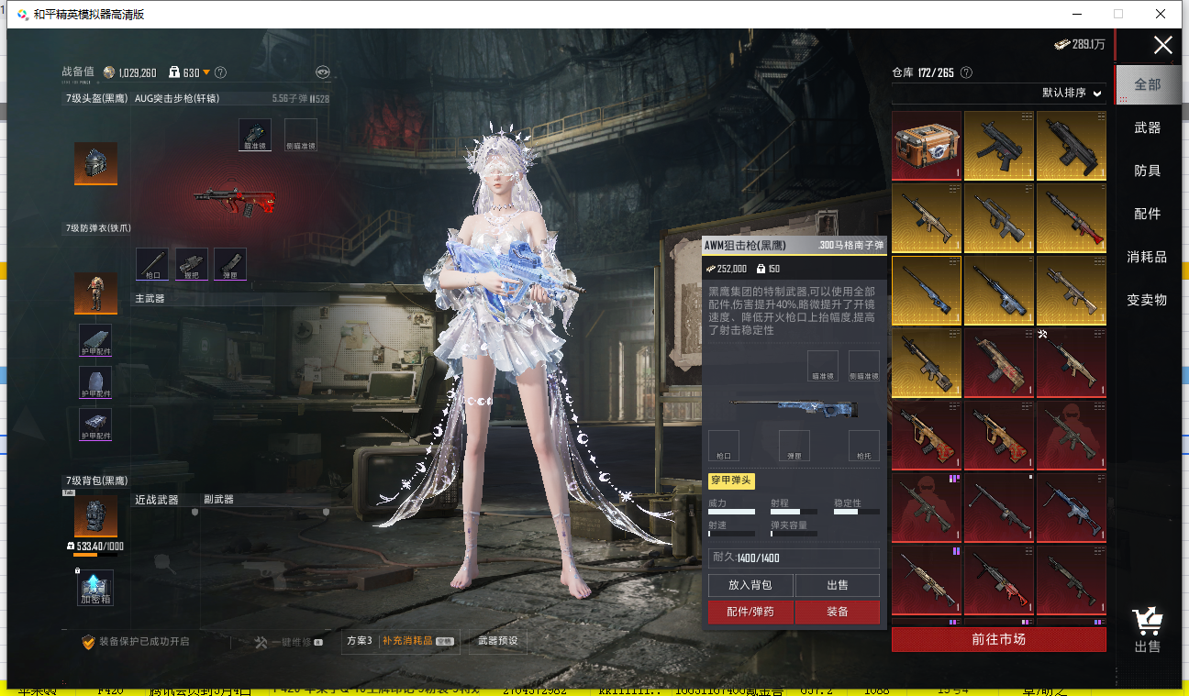Select the orange supply crate in warehouse
Viewport: 1189px width, 696px height.
coord(927,146)
